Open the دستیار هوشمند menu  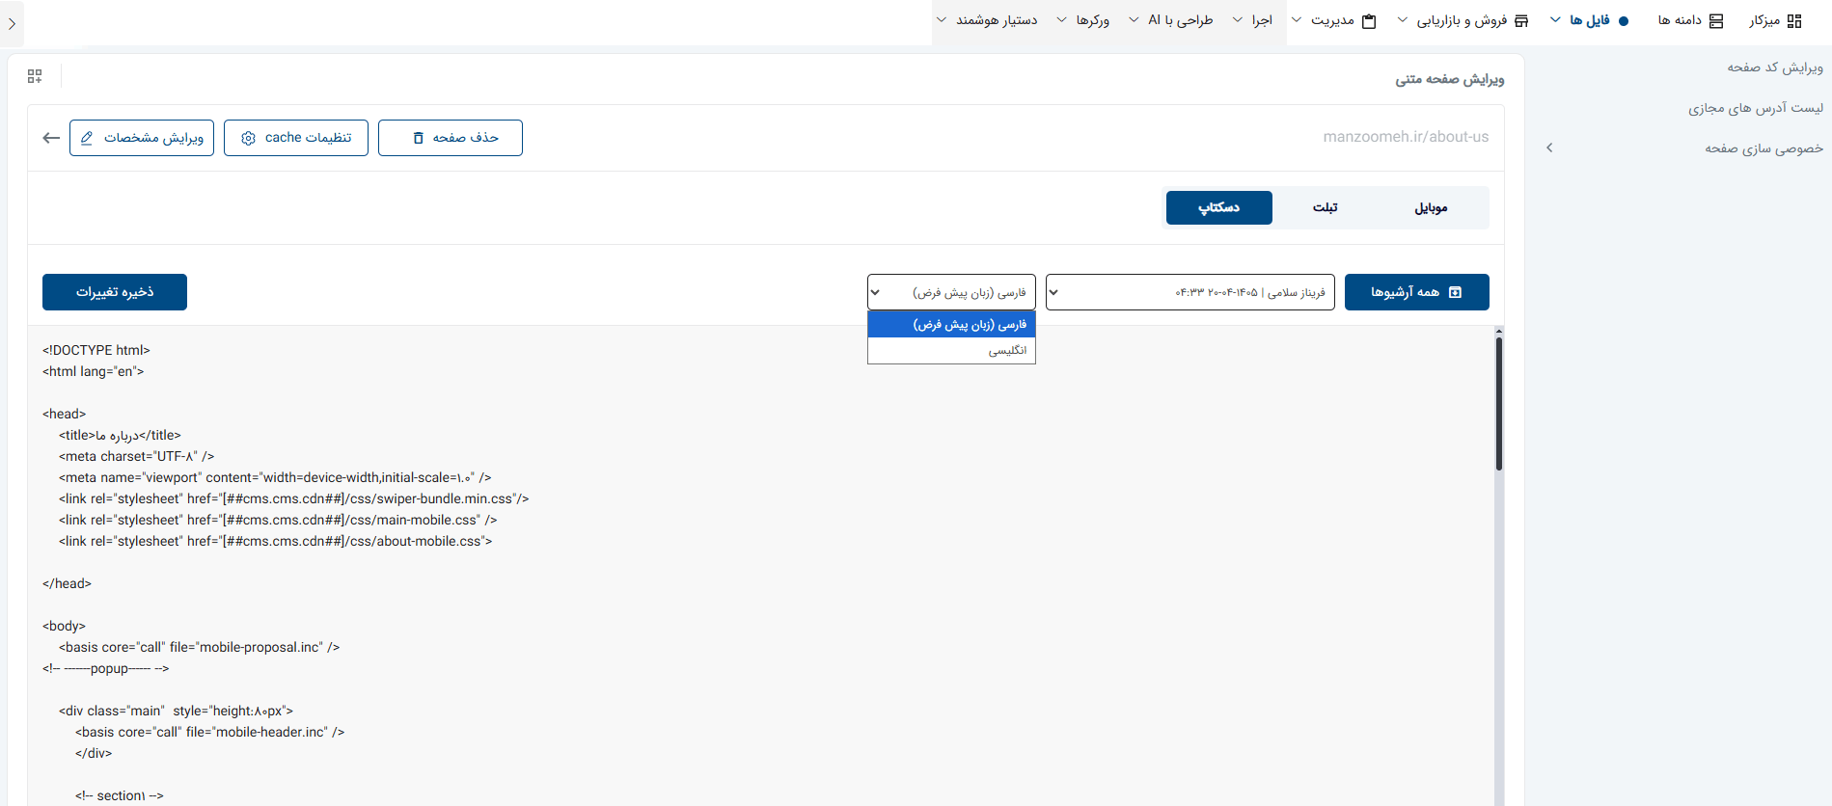point(988,20)
